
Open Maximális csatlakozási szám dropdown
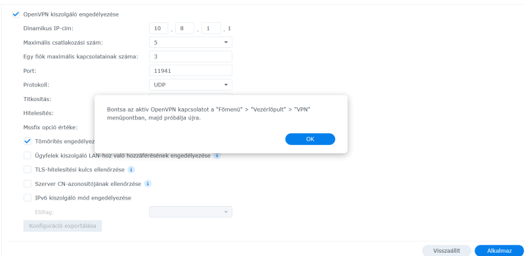(x=190, y=43)
